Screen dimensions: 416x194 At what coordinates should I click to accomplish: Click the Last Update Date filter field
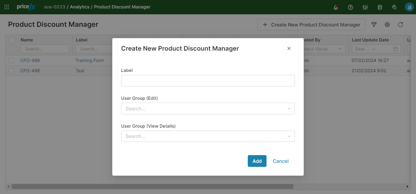[376, 49]
